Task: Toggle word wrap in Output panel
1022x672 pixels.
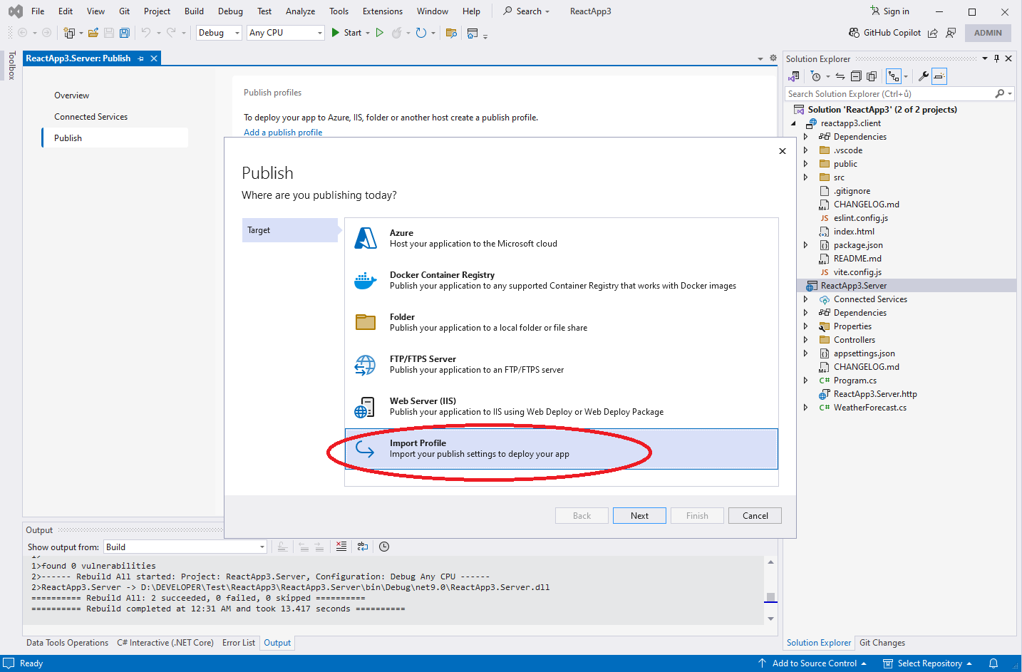Action: click(363, 547)
